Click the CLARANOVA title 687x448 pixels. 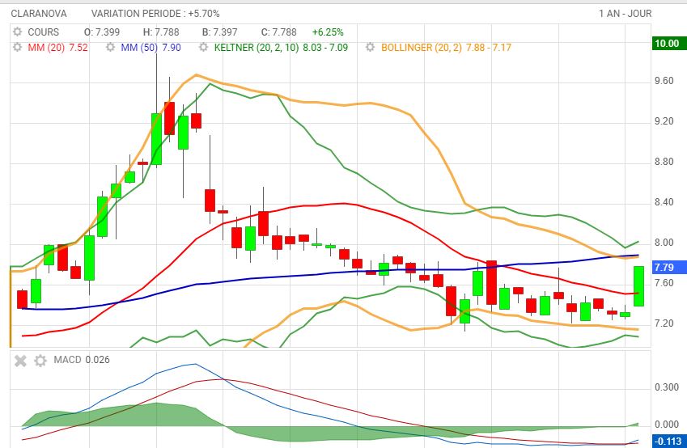39,14
